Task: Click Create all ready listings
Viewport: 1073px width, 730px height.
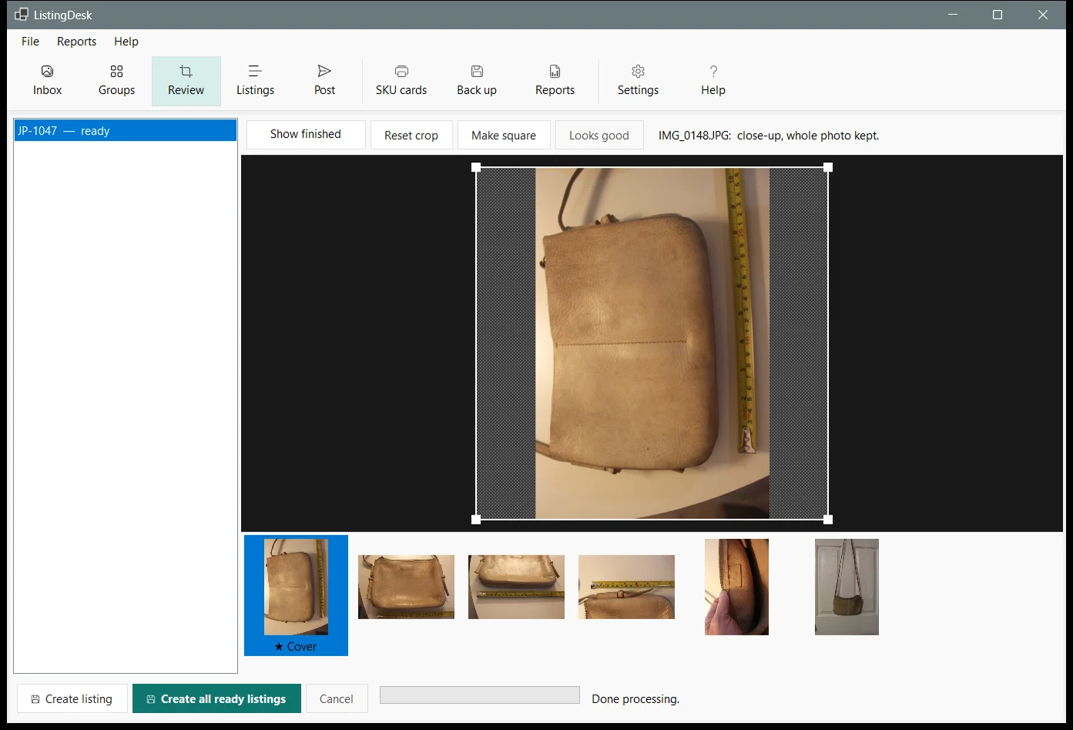Action: [216, 698]
